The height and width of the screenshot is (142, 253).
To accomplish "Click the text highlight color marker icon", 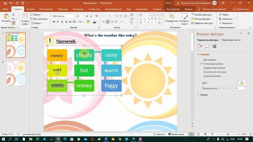I will pyautogui.click(x=88, y=22).
